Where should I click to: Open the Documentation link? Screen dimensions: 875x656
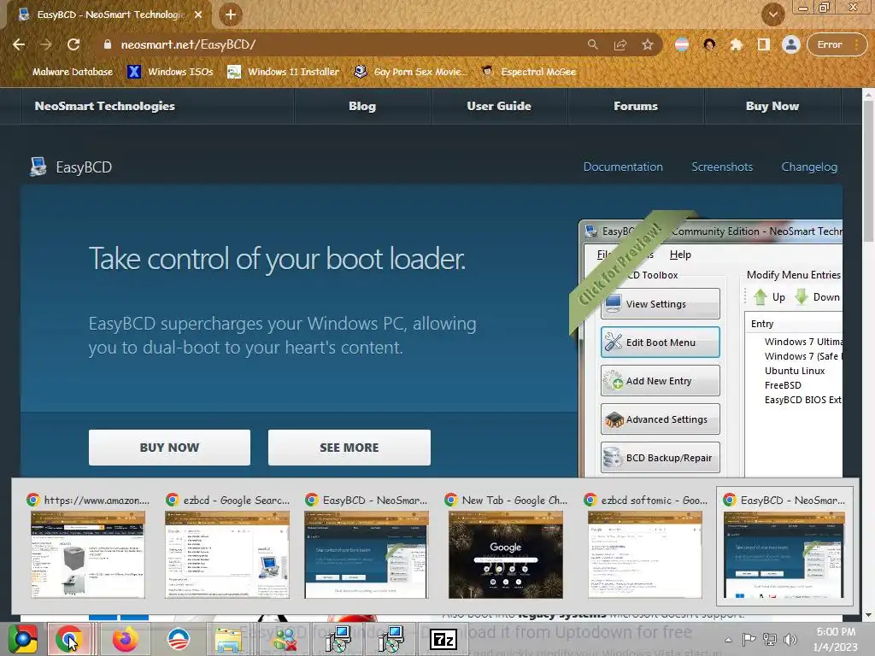tap(623, 167)
